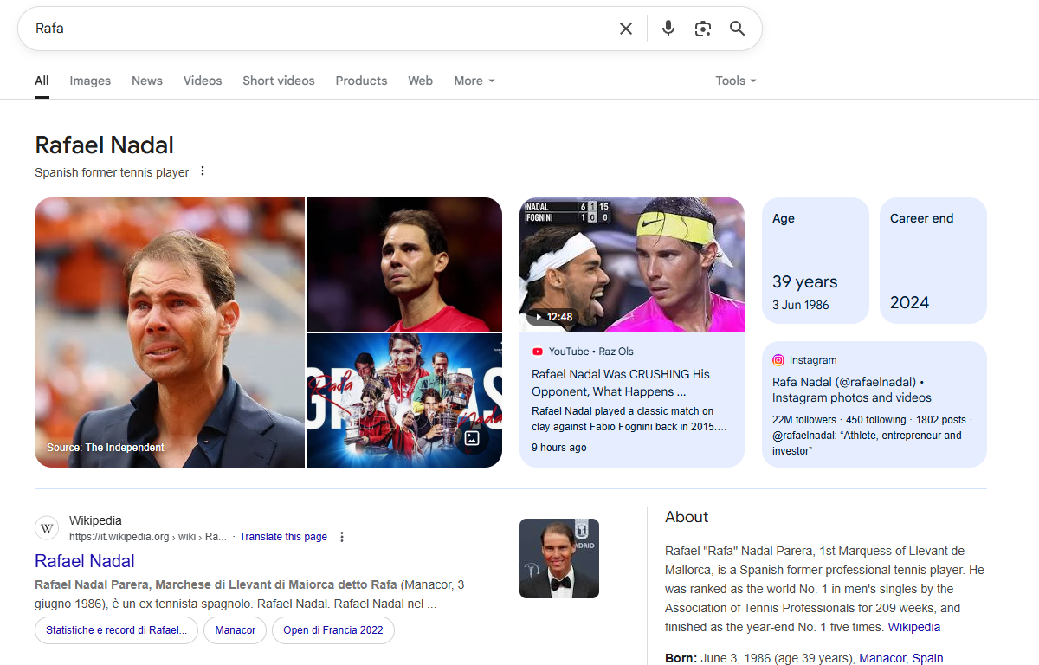Submit search with magnifying glass icon

(737, 29)
